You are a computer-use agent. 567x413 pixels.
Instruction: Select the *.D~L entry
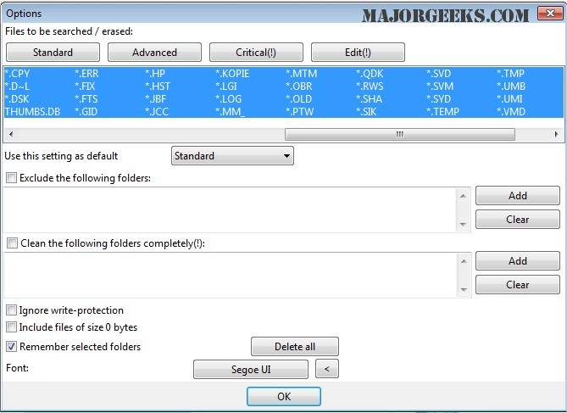point(17,87)
